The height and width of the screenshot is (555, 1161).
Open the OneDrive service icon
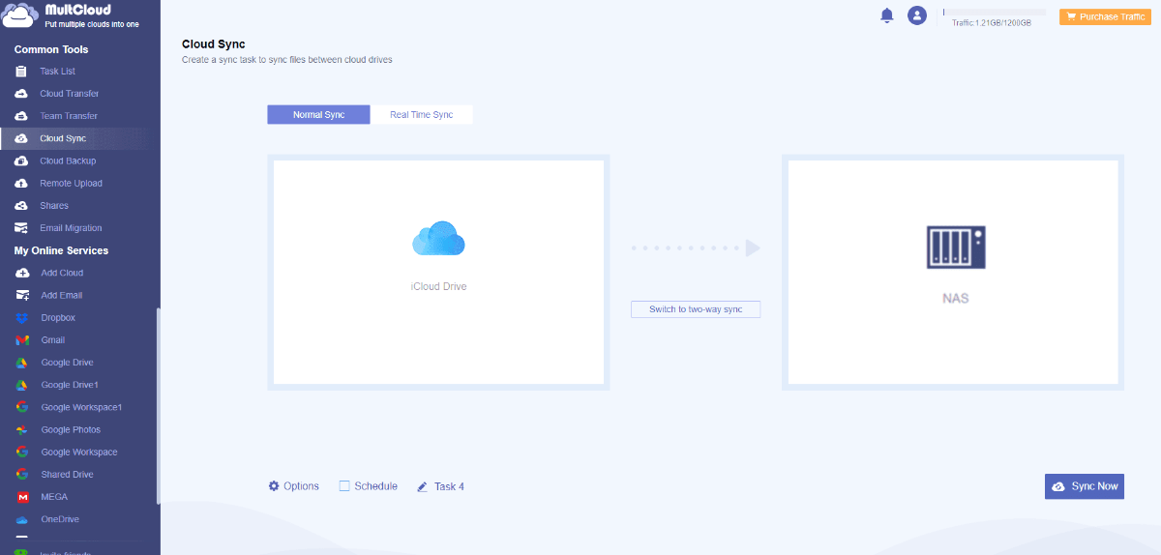pyautogui.click(x=21, y=519)
